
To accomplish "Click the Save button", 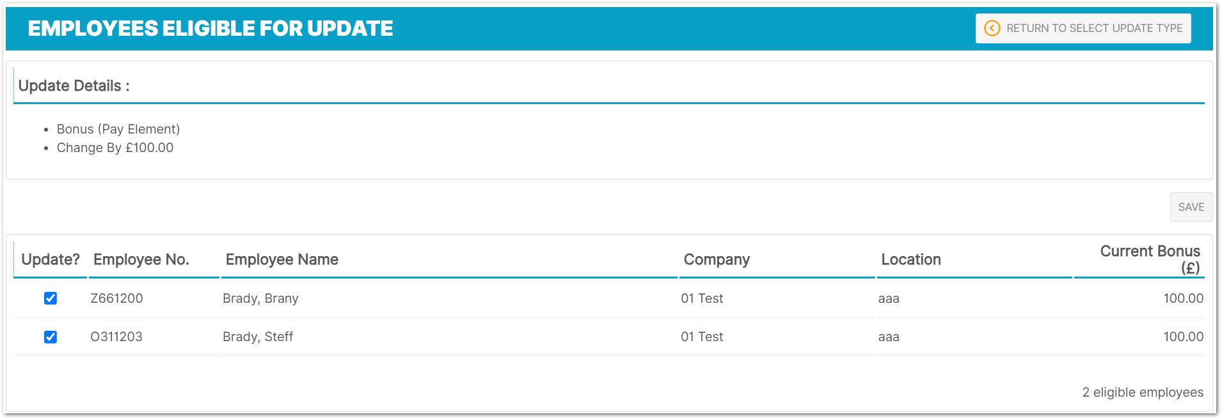I will (1191, 207).
